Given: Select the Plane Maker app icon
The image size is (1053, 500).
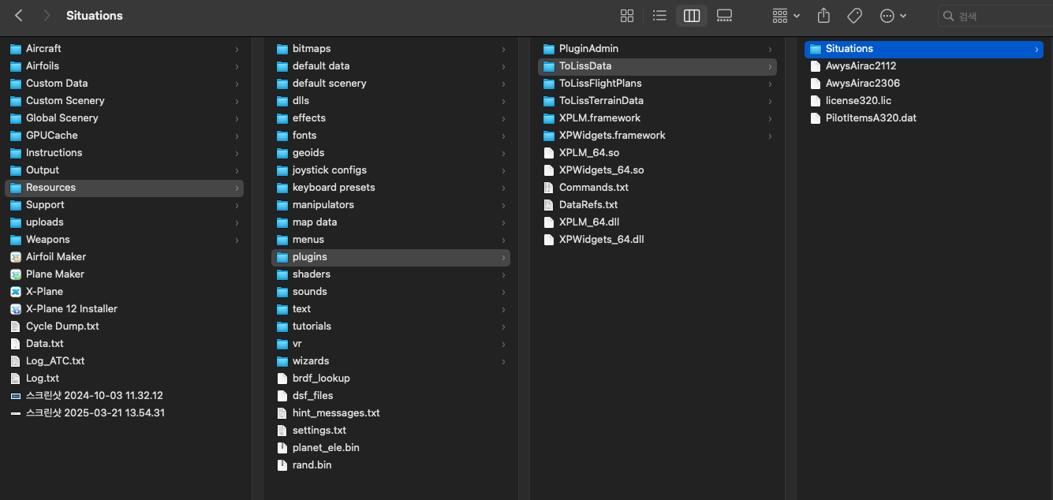Looking at the screenshot, I should [x=16, y=274].
